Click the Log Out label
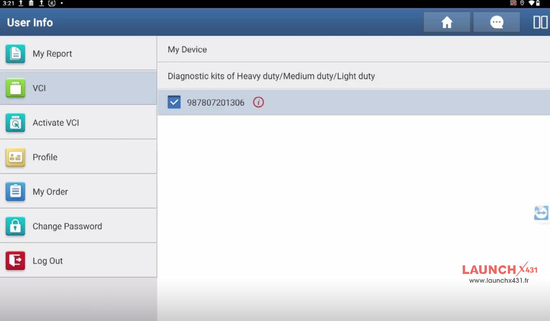Screen dimensions: 550x321 [47, 261]
